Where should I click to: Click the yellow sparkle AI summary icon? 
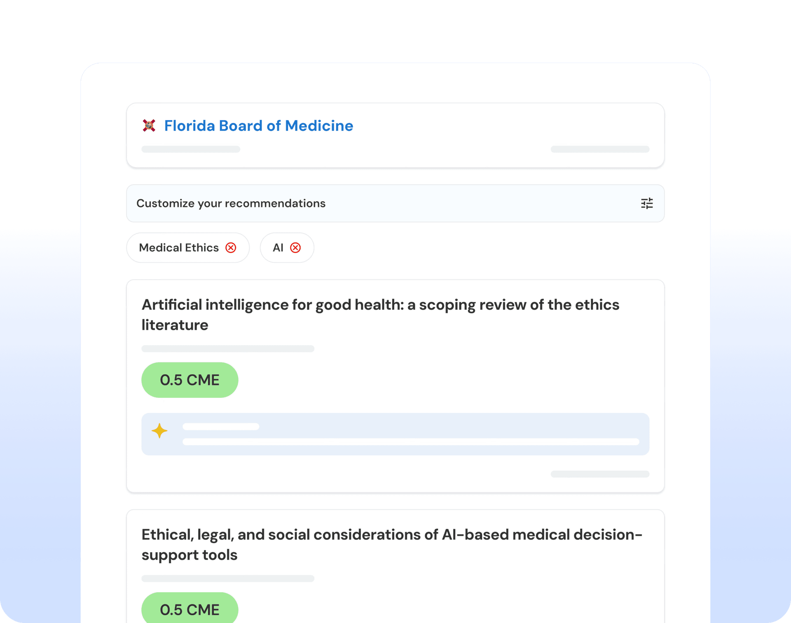click(x=159, y=431)
